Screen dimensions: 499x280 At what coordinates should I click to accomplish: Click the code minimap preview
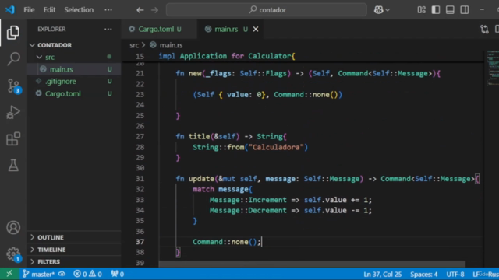(493, 68)
